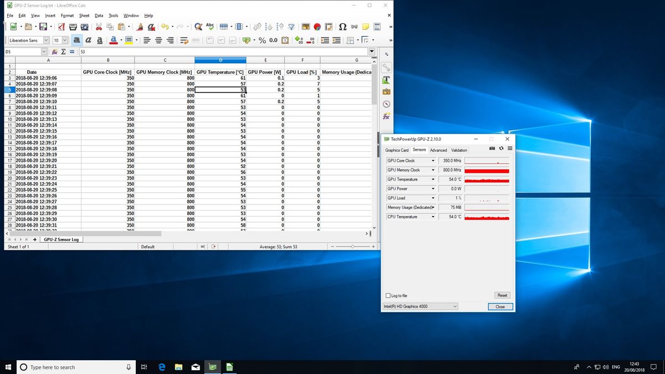665x374 pixels.
Task: Toggle bold formatting in Calc
Action: tap(77, 40)
